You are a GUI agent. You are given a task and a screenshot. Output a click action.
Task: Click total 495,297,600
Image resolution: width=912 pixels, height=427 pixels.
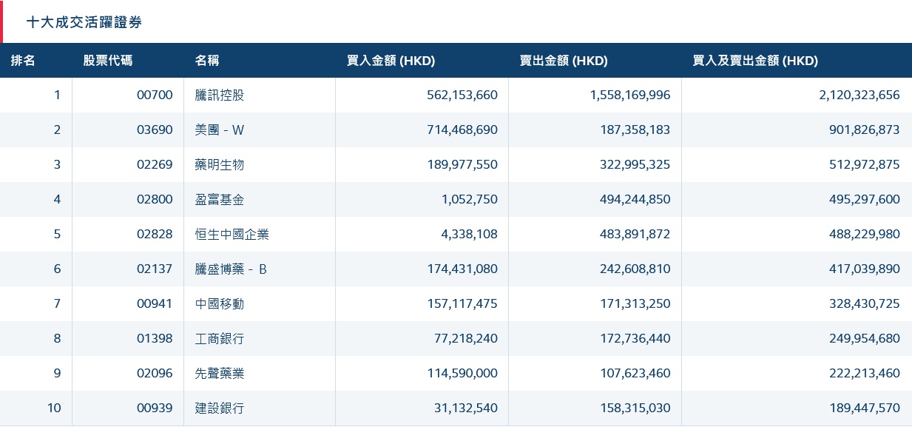(x=865, y=199)
